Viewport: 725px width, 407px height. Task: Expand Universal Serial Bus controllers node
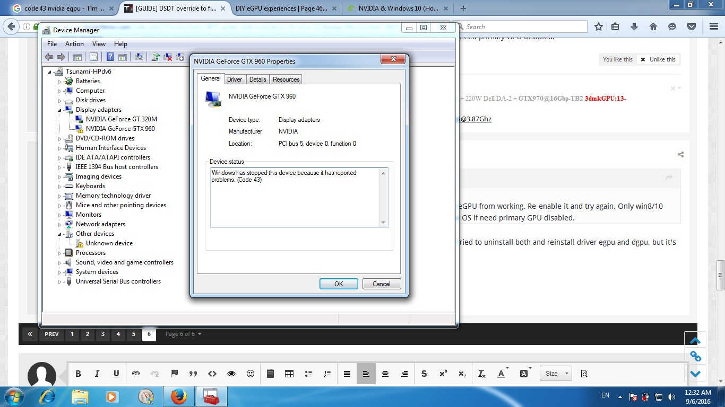(60, 282)
